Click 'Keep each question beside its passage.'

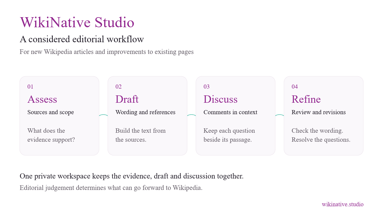click(x=229, y=135)
